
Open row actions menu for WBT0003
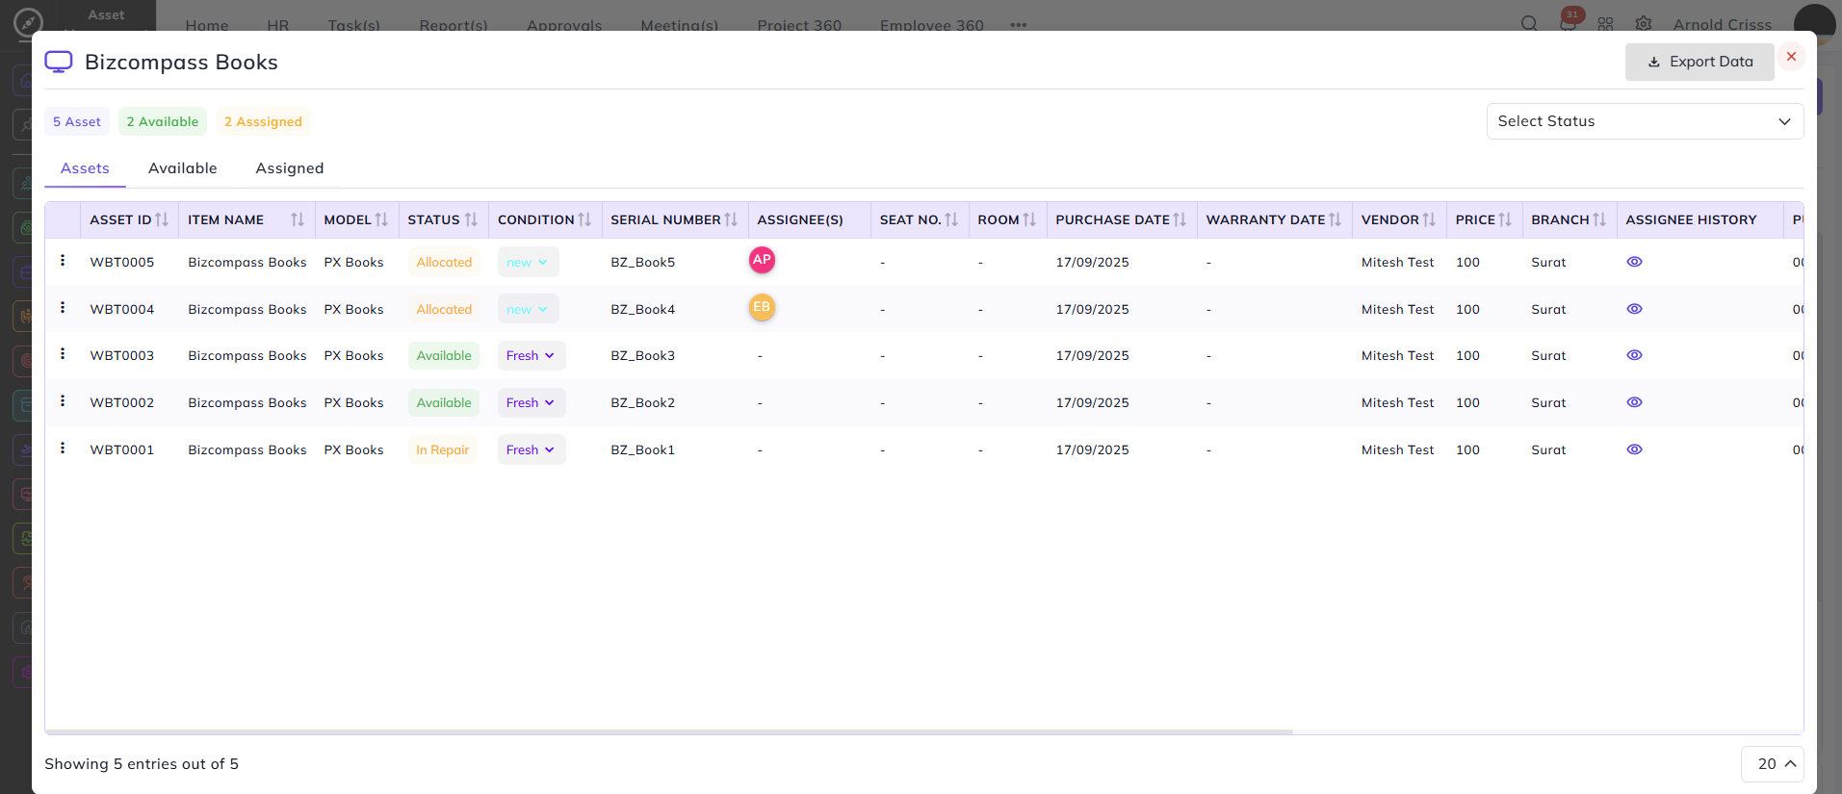[63, 354]
